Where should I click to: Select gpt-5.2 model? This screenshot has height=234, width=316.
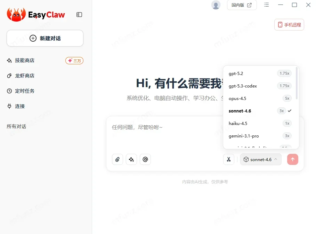tap(260, 74)
